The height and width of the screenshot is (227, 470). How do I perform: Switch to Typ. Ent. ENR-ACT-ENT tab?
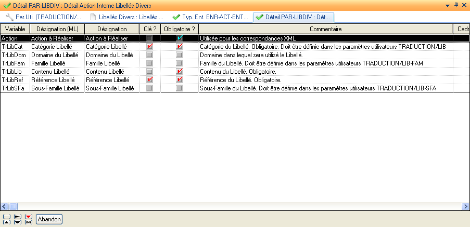[x=210, y=17]
